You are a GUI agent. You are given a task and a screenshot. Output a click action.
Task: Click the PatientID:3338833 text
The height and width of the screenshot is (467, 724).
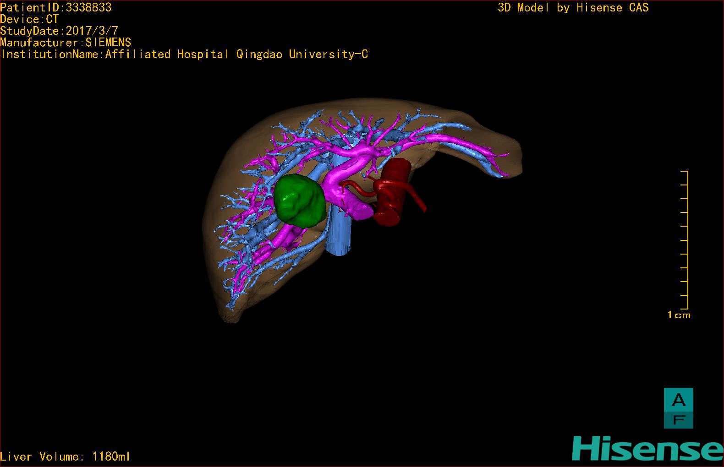point(56,7)
